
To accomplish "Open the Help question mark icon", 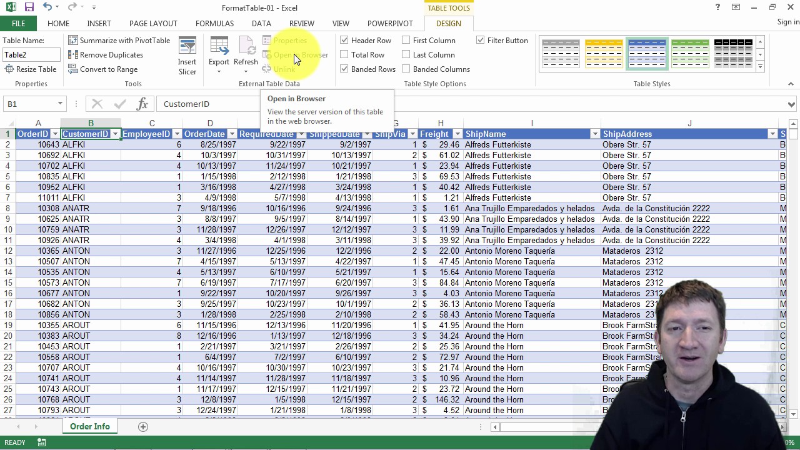I will [717, 7].
